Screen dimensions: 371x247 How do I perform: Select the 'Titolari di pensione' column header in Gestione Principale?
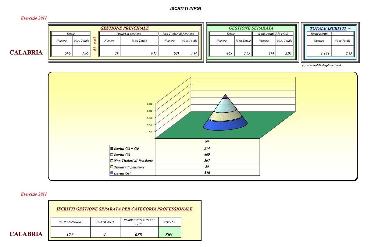[129, 34]
